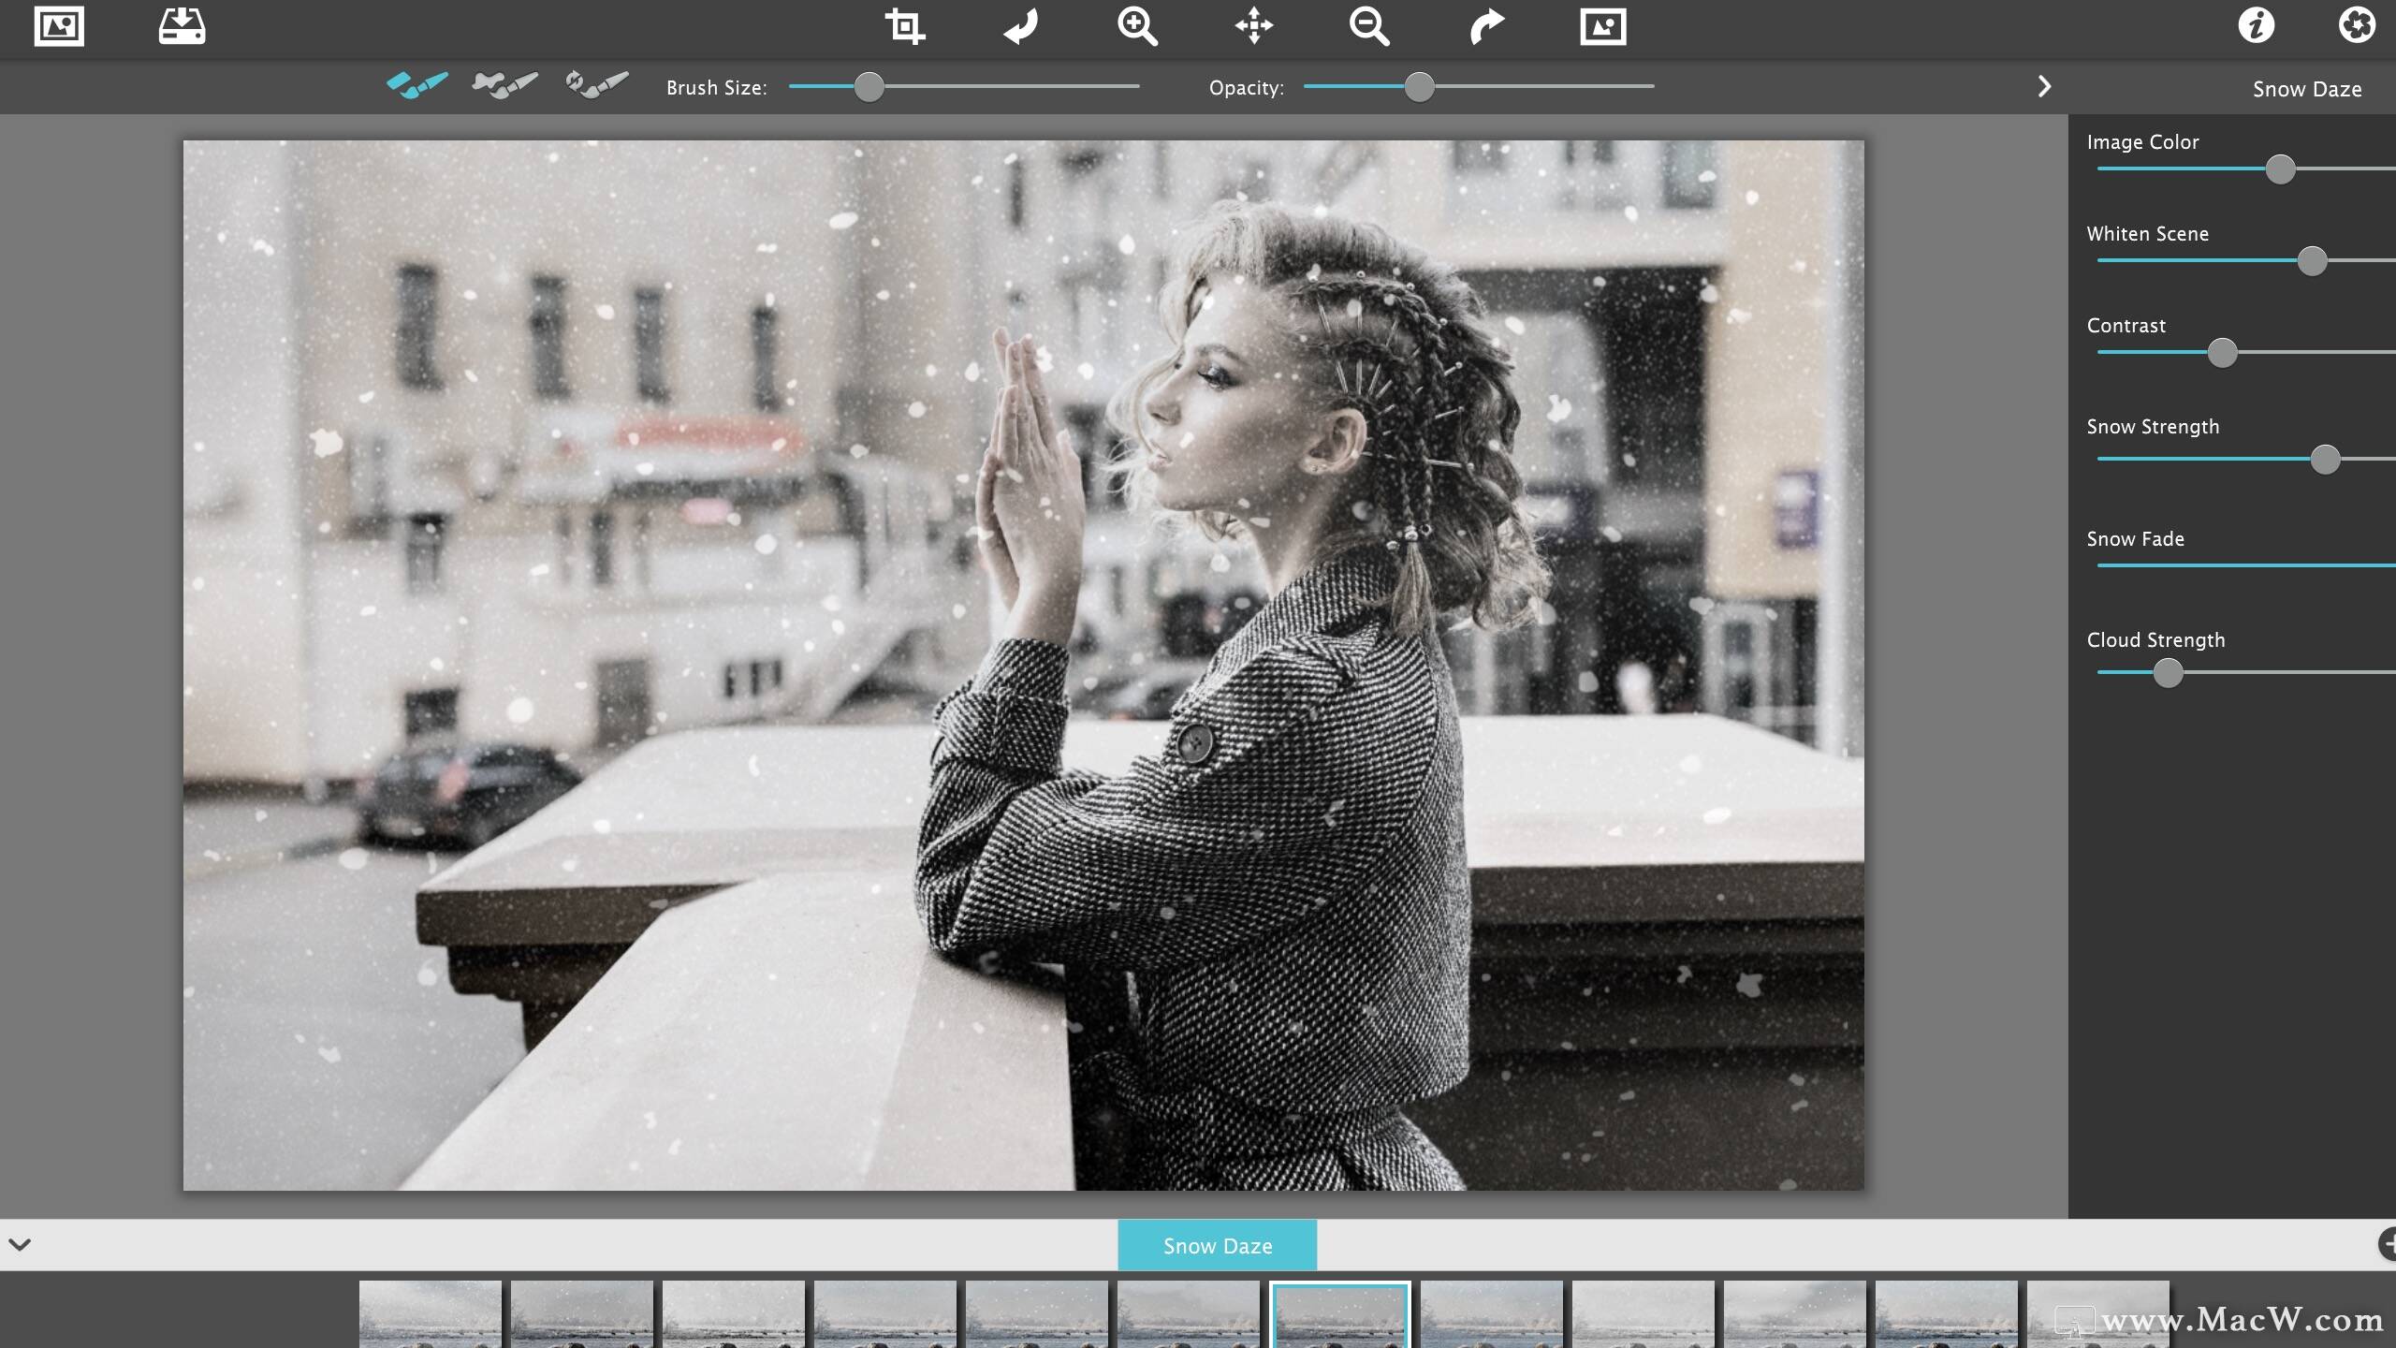The width and height of the screenshot is (2396, 1348).
Task: Click the highlighted selected preset thumbnail
Action: click(1340, 1314)
